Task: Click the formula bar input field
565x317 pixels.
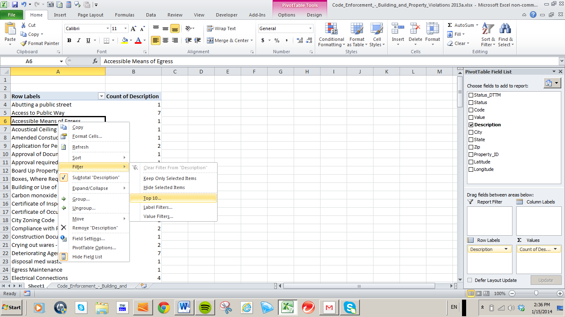Action: (327, 61)
